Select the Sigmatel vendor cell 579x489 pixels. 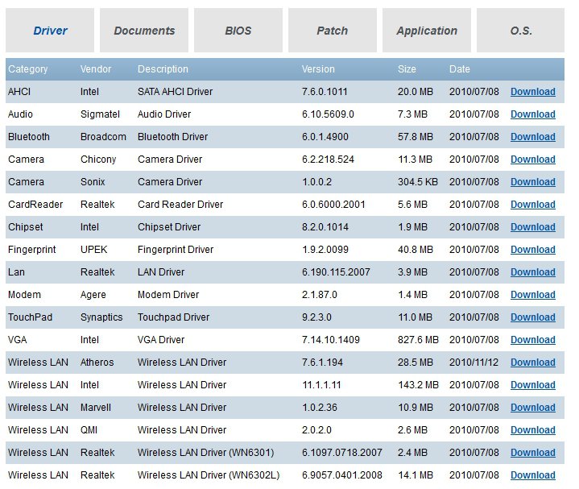click(100, 114)
